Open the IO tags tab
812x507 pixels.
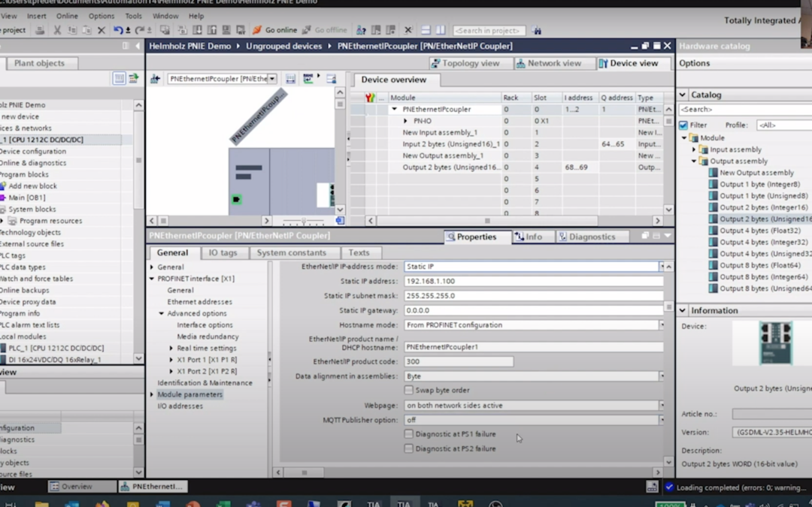pyautogui.click(x=223, y=252)
